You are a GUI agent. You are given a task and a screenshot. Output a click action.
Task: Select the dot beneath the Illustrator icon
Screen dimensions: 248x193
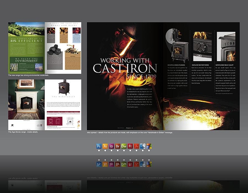click(x=105, y=151)
